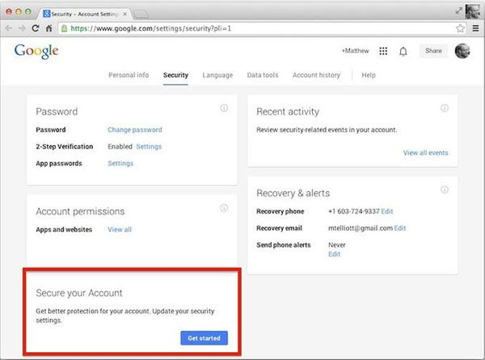The width and height of the screenshot is (485, 360).
Task: Click the 'Recent activity' heading
Action: [x=288, y=111]
